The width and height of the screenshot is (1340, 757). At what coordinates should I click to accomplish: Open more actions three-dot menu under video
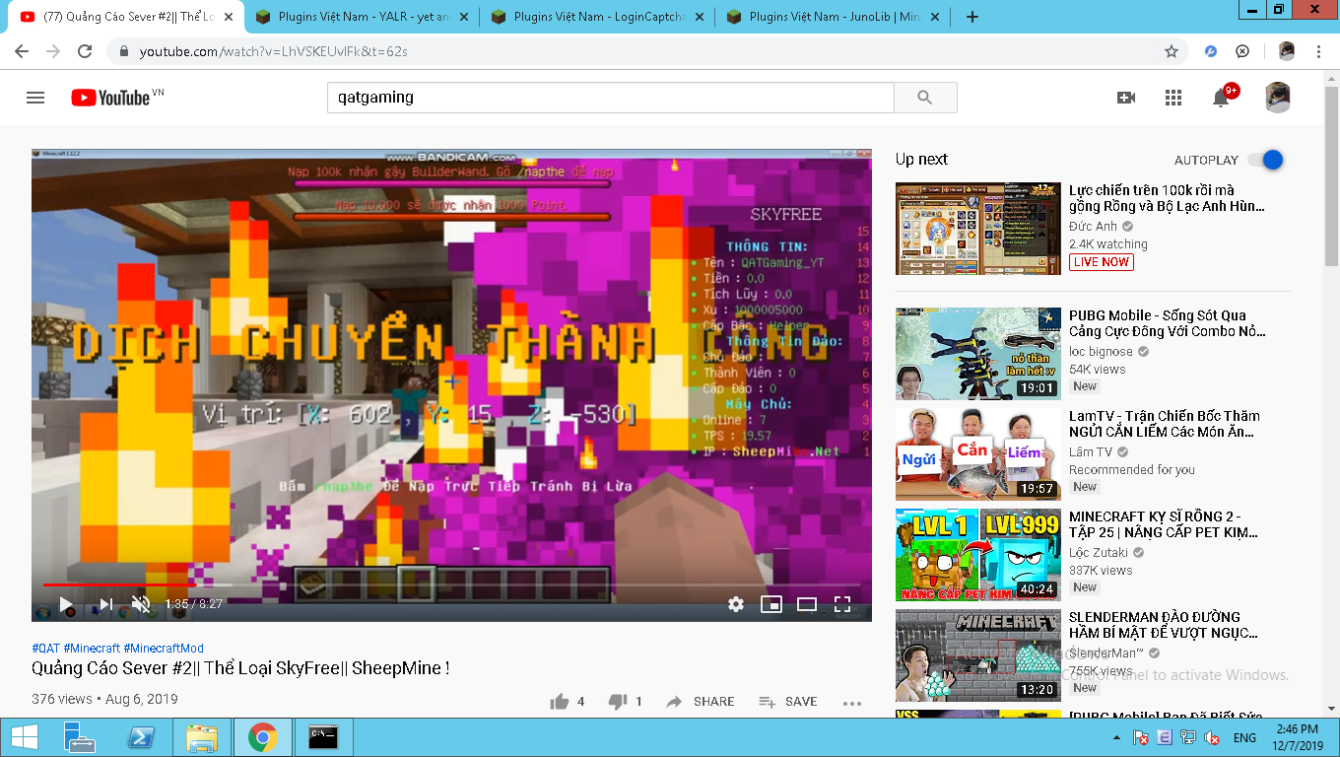click(852, 702)
